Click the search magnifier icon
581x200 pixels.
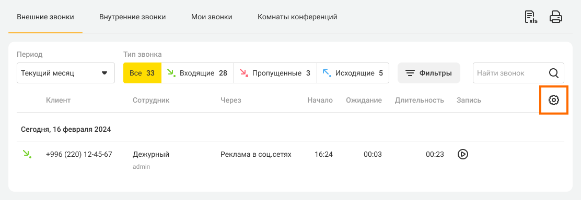554,73
